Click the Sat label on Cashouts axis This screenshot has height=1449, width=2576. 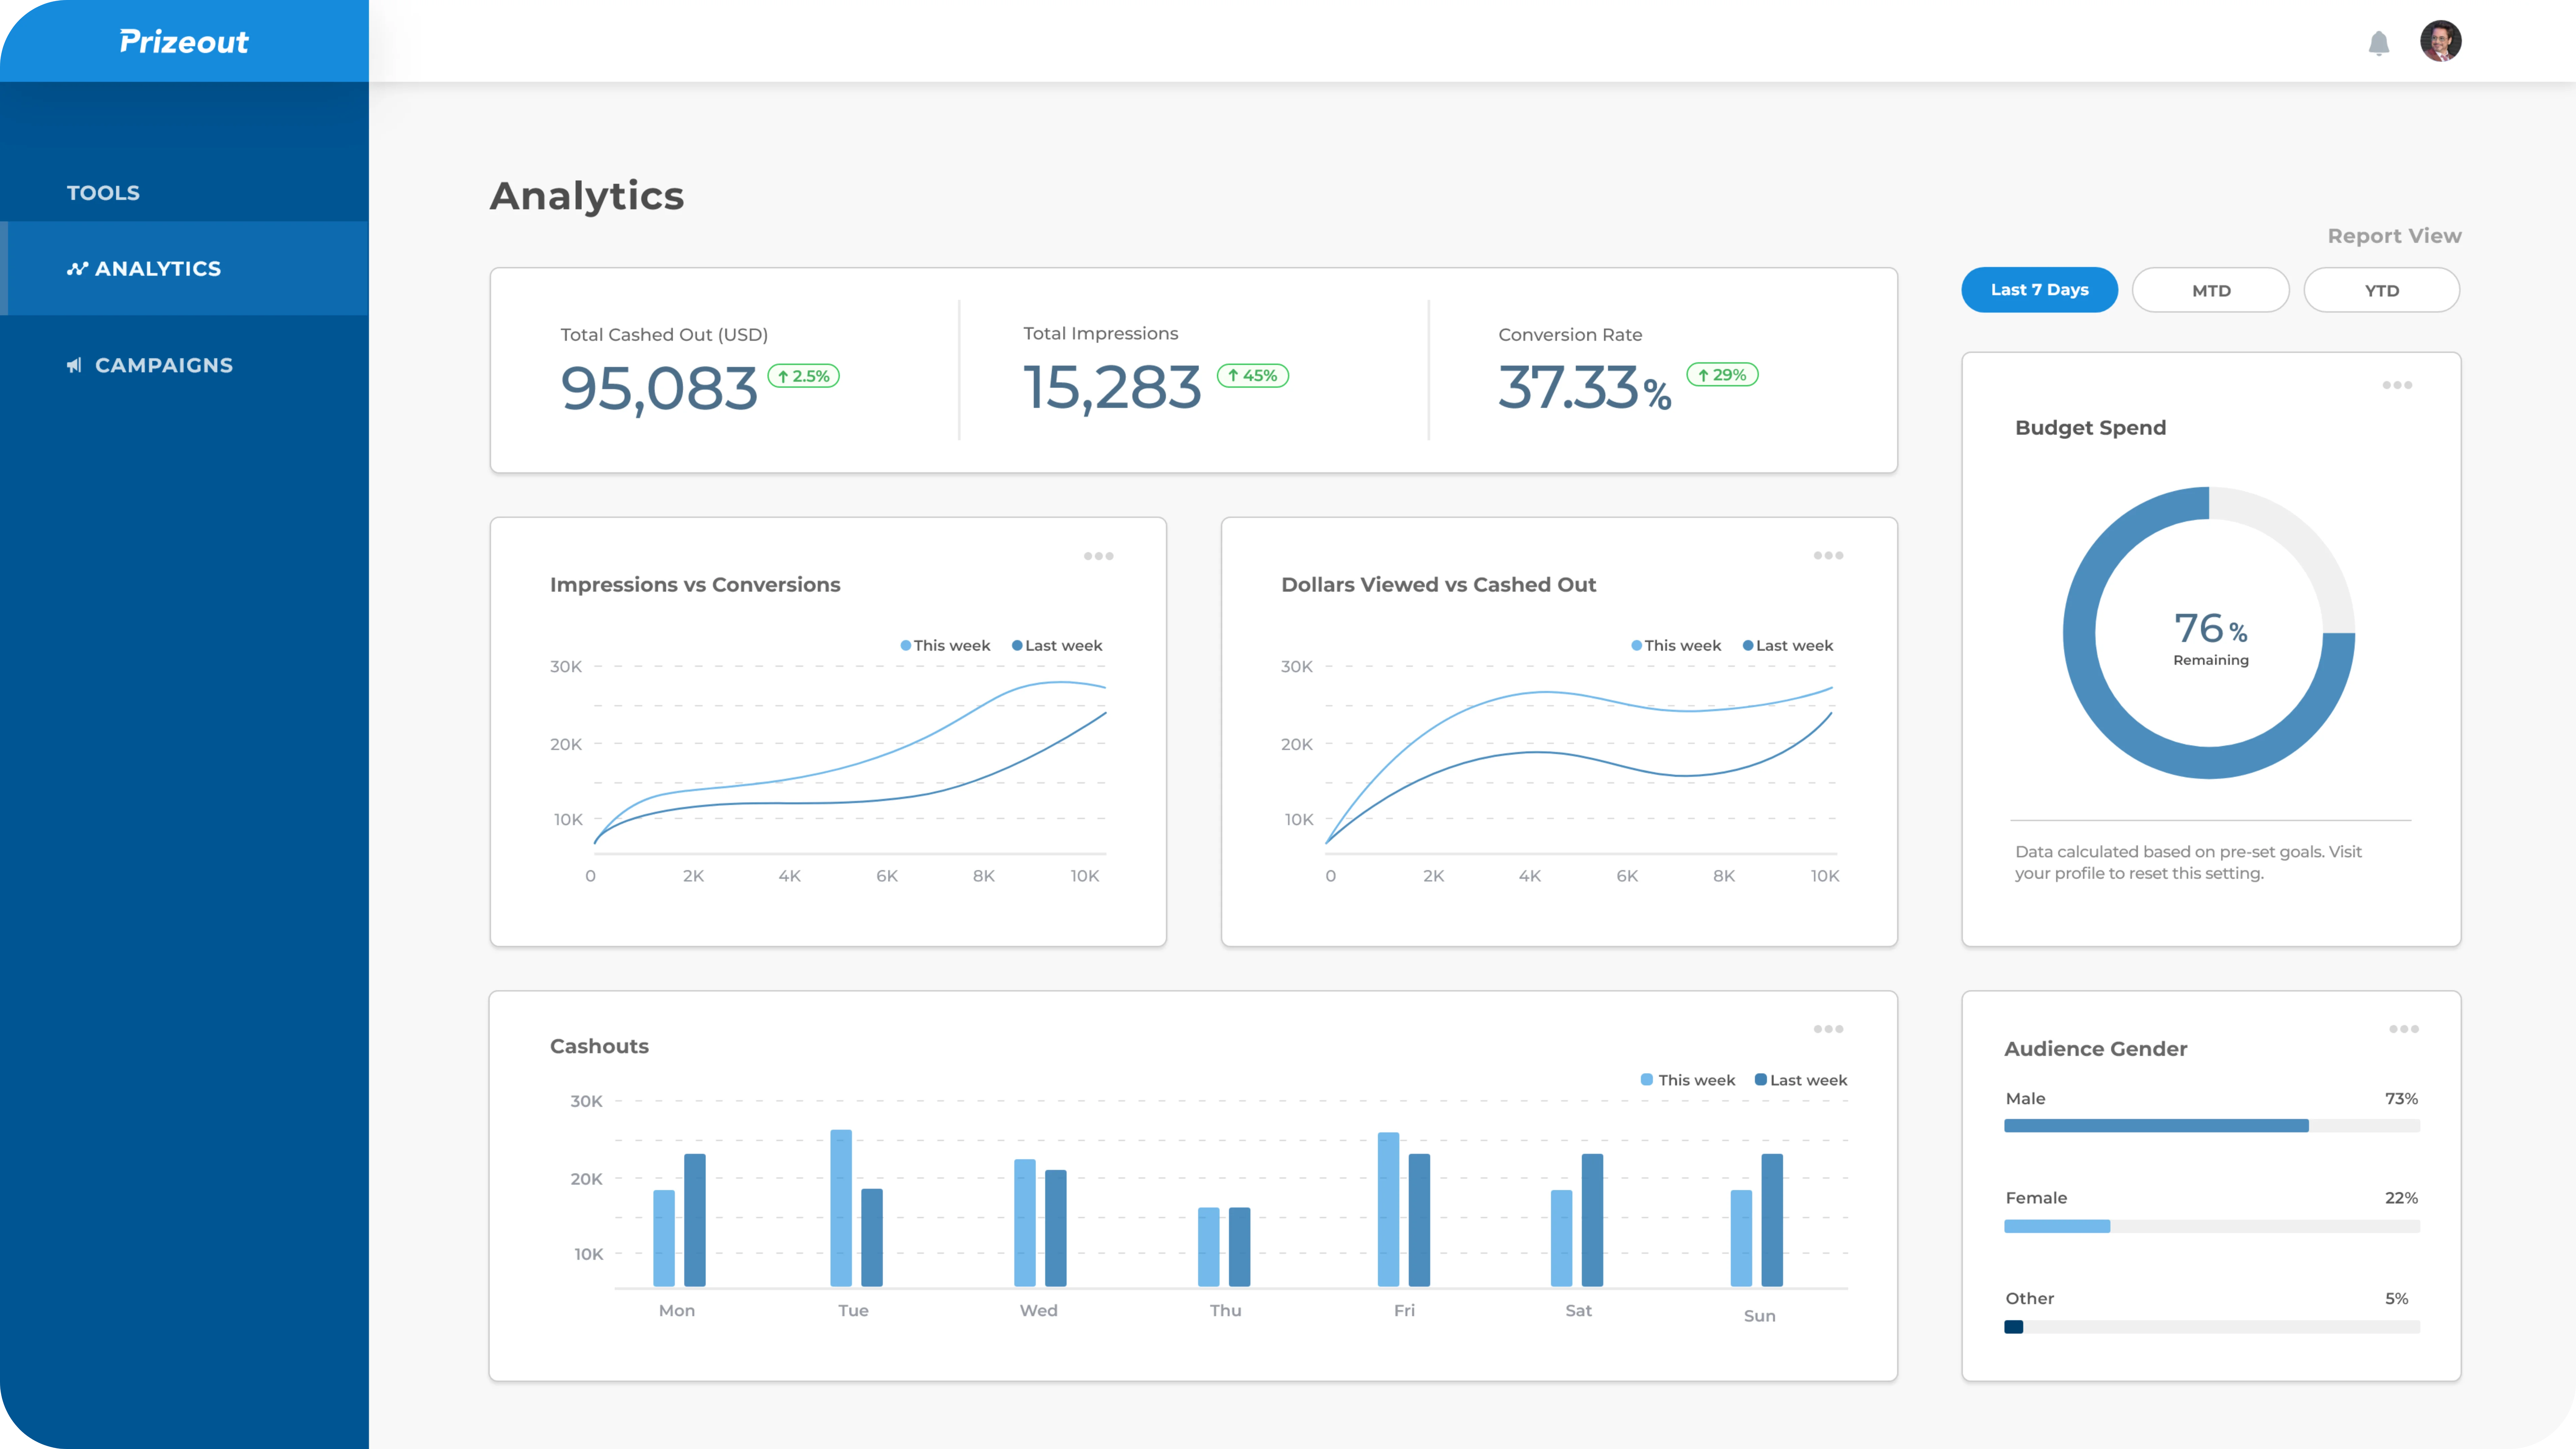tap(1578, 1311)
